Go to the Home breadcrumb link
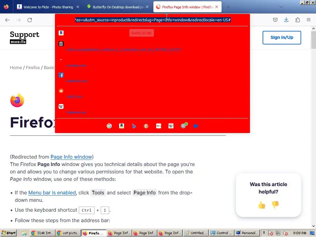 pos(16,68)
